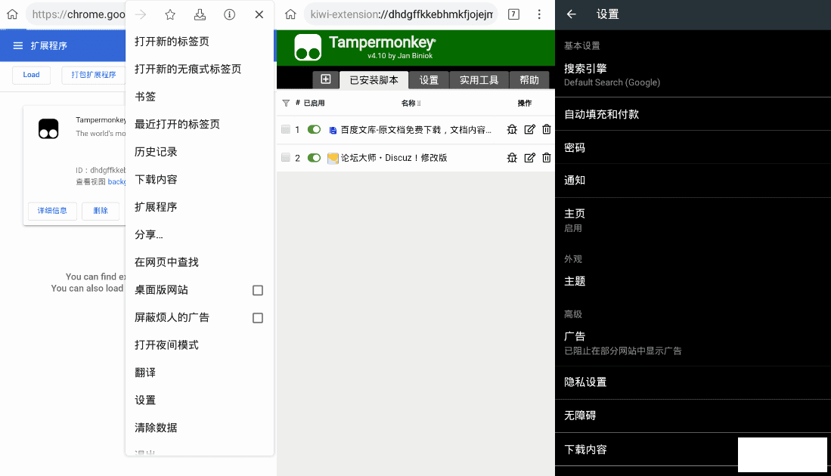
Task: Select checkbox for script row 1
Action: 286,129
